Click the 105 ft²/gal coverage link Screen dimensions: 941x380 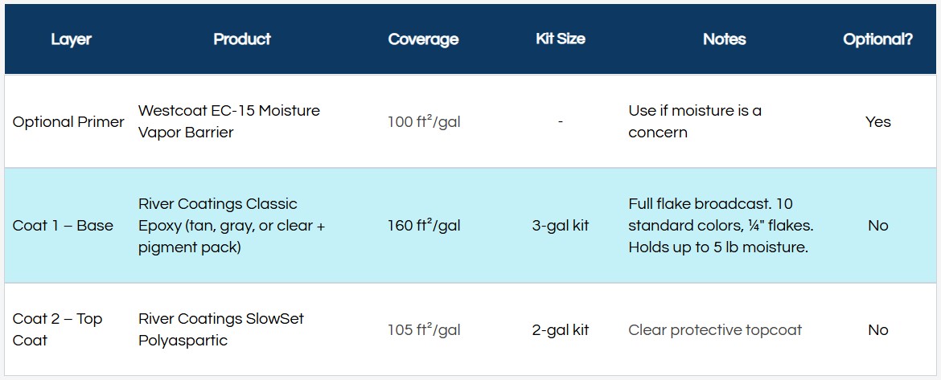point(425,330)
